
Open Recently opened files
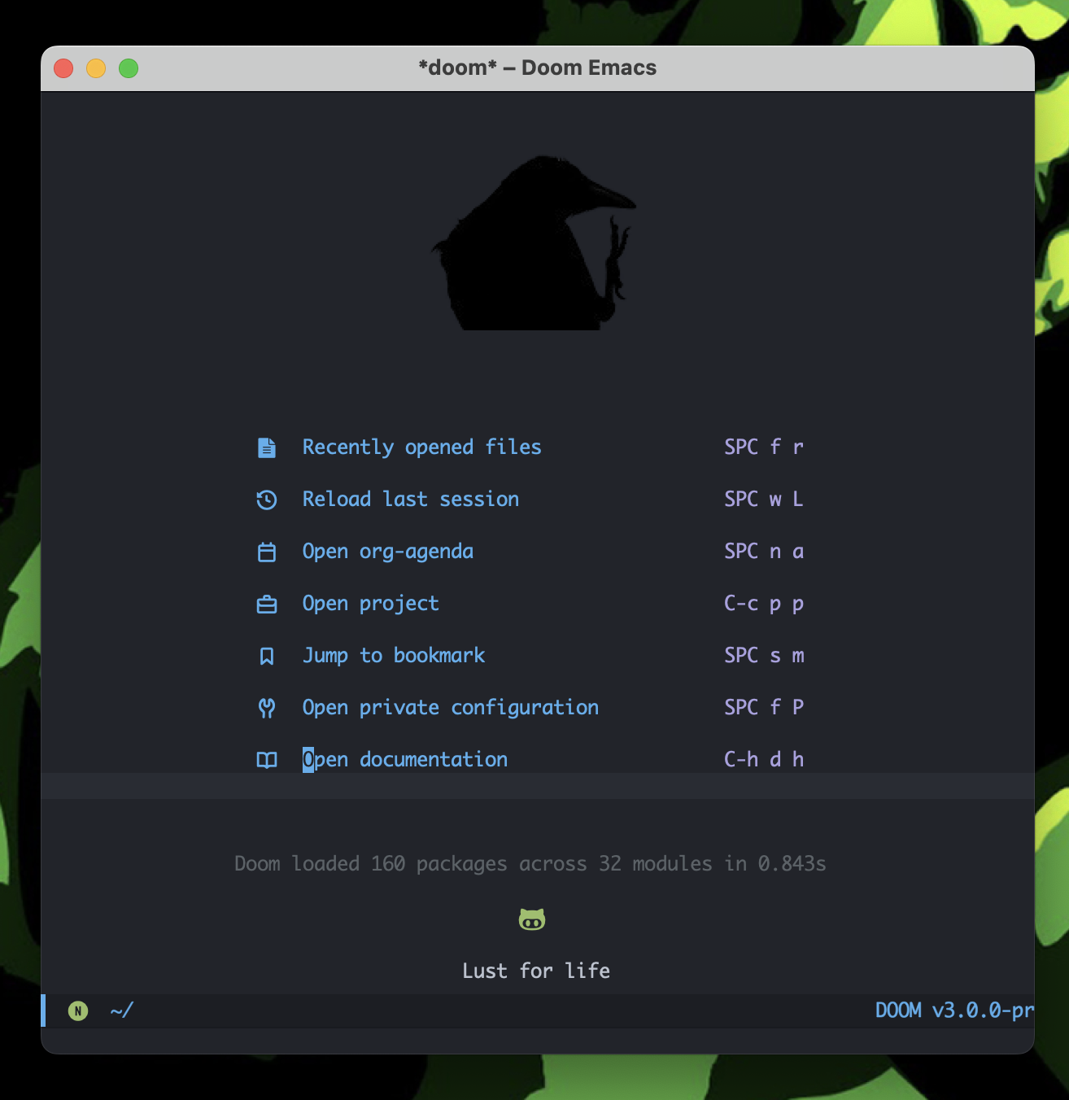[421, 447]
